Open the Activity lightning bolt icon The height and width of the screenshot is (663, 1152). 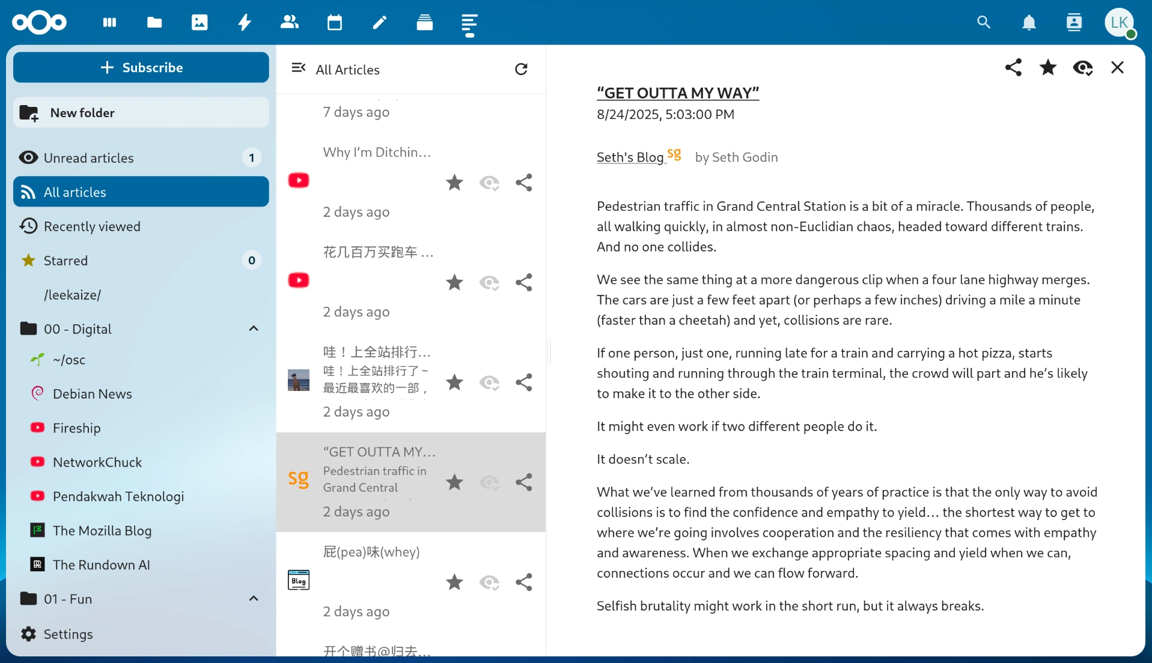click(245, 23)
